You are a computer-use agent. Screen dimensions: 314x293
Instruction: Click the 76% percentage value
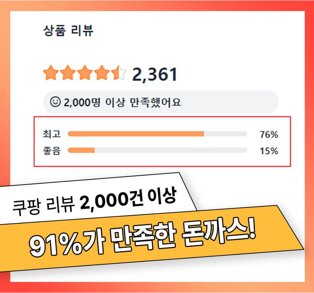click(x=269, y=135)
